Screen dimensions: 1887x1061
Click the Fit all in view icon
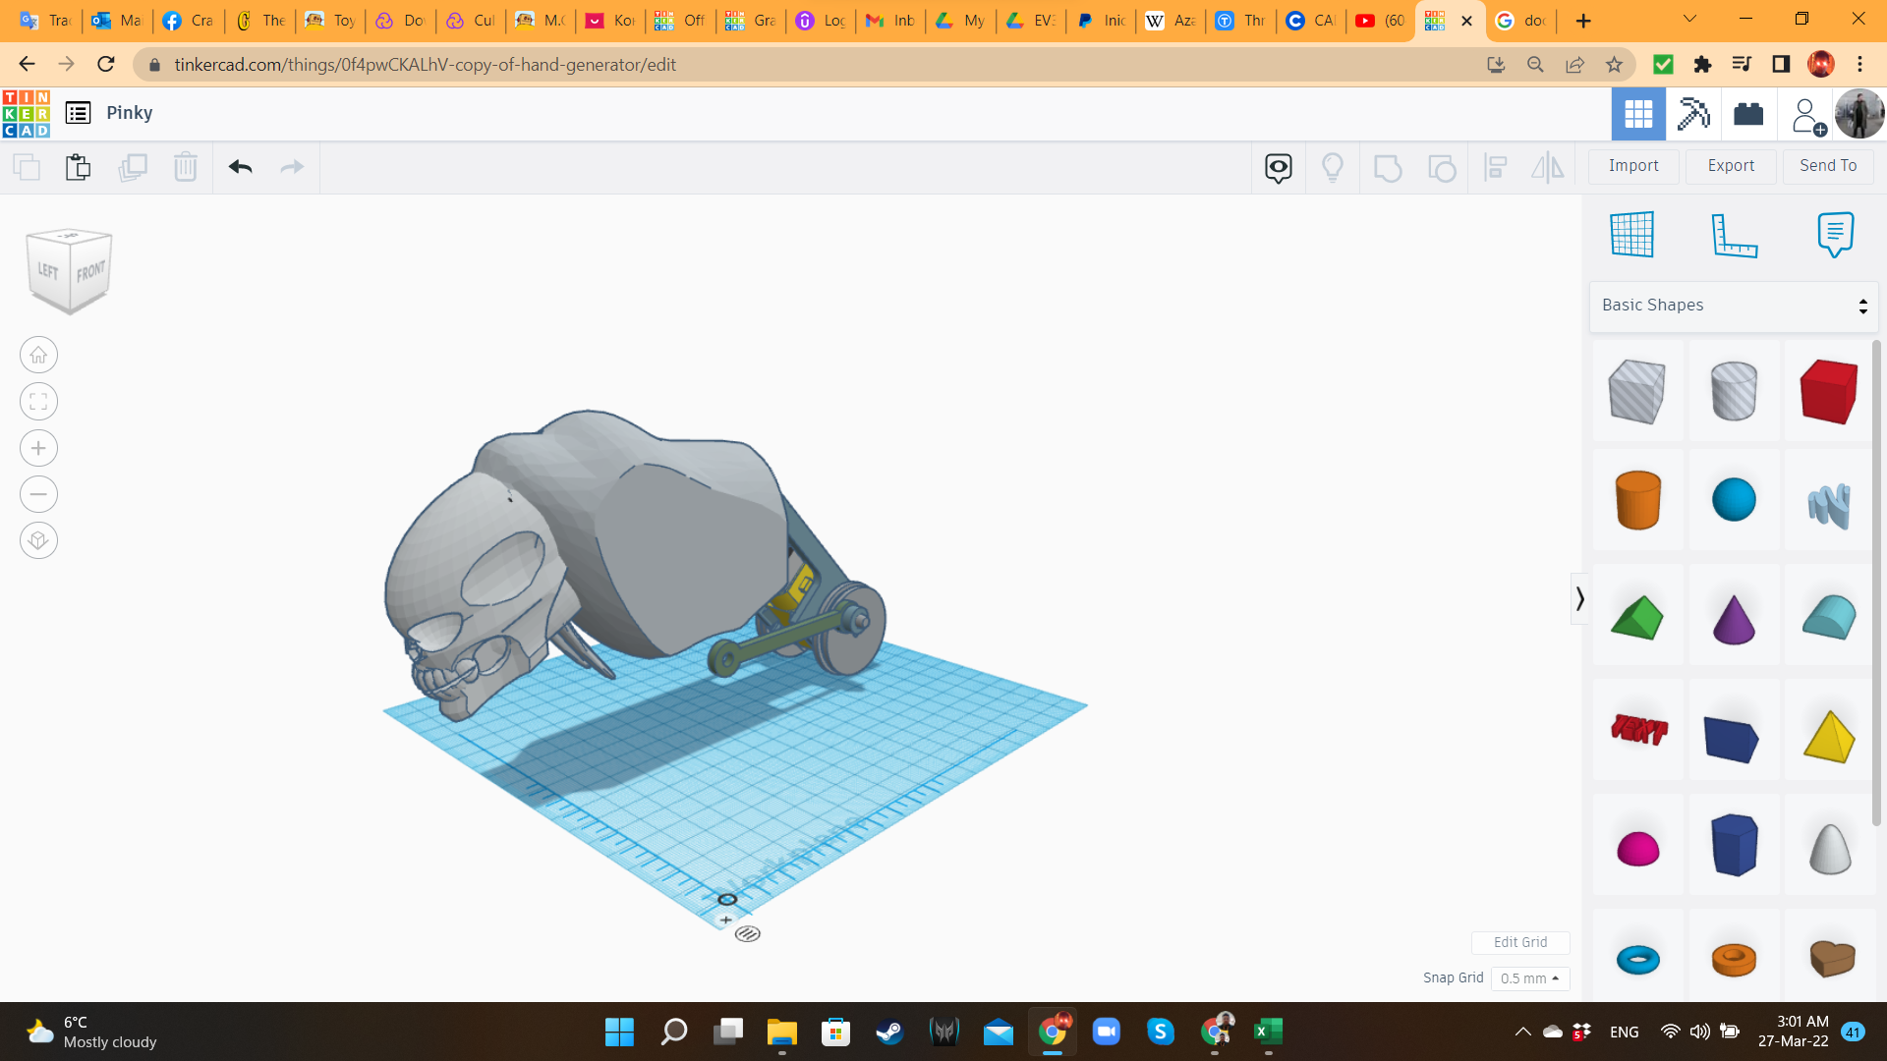coord(38,402)
